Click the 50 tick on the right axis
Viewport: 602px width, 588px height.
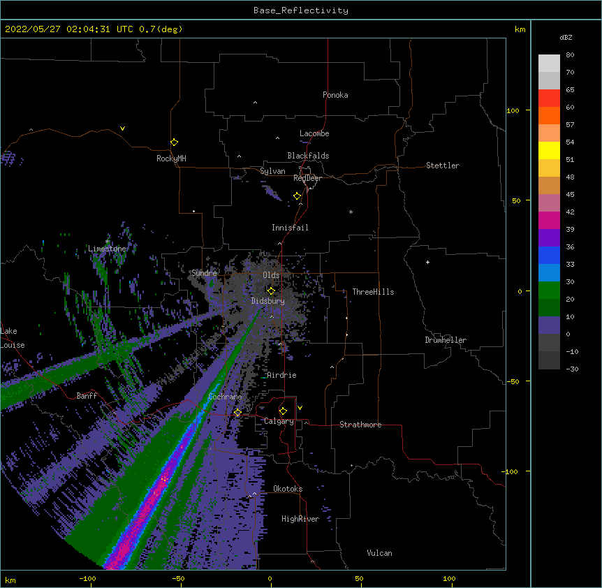click(x=516, y=200)
